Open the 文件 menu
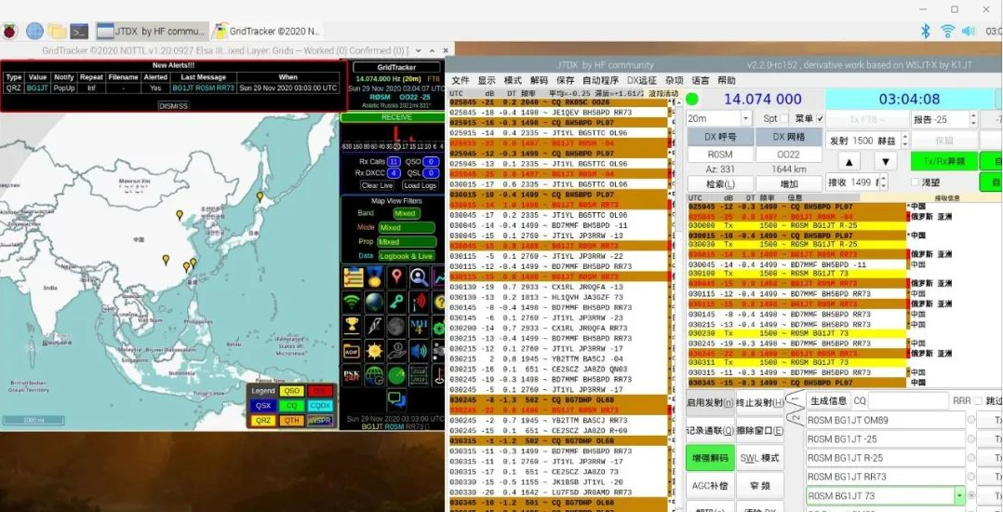Viewport: 1003px width, 512px height. (x=461, y=81)
